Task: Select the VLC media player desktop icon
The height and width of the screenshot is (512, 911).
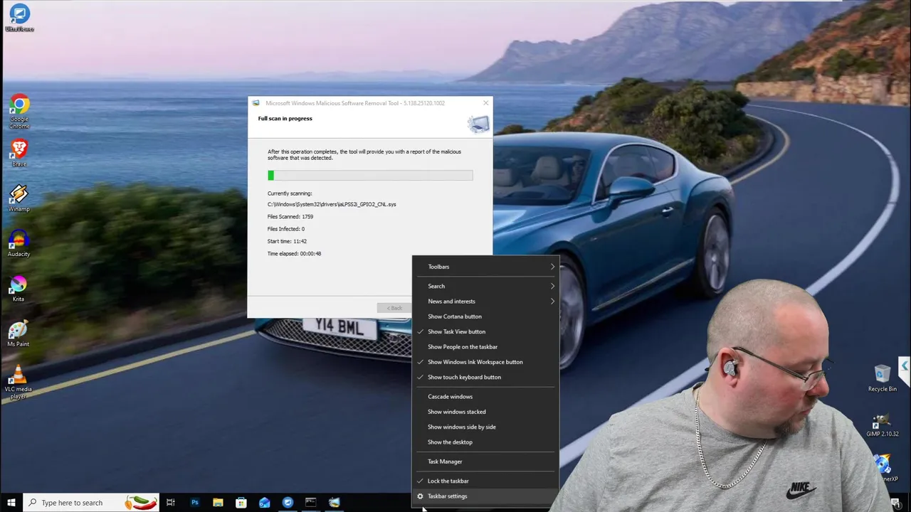Action: (x=19, y=382)
